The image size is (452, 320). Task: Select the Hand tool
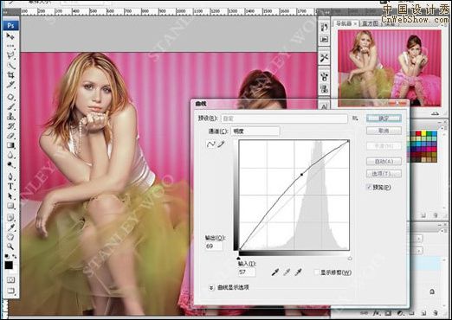[x=10, y=237]
